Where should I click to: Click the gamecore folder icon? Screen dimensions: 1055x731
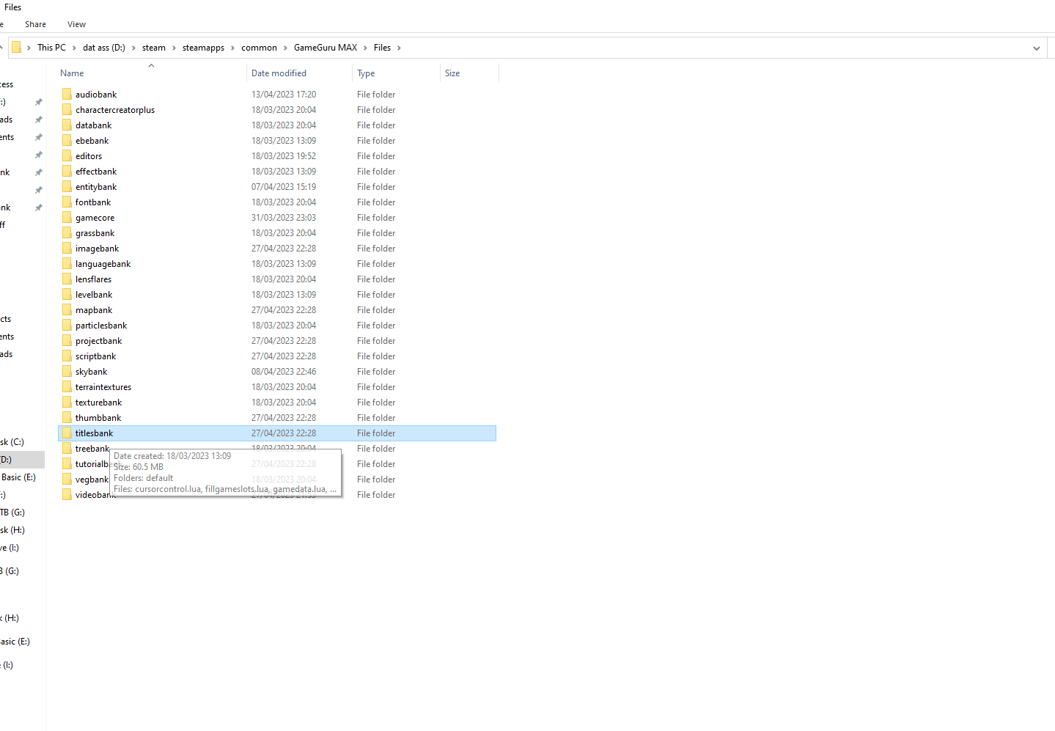[67, 217]
